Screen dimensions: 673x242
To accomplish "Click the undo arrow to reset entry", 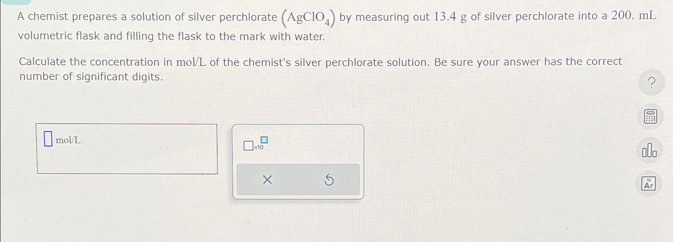I will [329, 180].
